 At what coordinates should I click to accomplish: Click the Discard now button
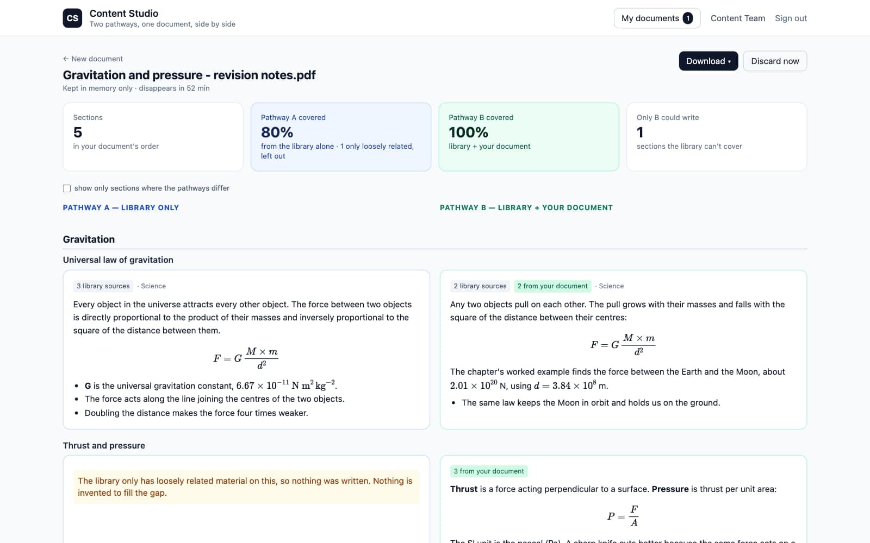pos(775,61)
